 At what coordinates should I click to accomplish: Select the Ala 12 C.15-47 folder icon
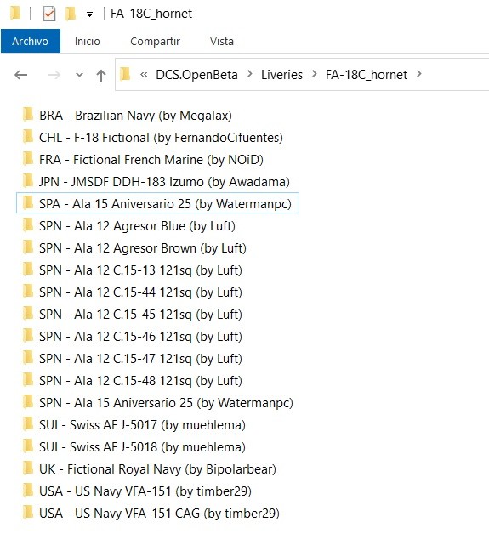[28, 357]
